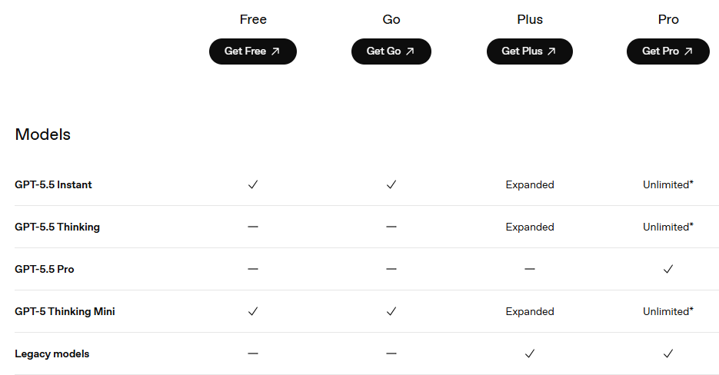
Task: Click Expanded text in GPT-5.5 Thinking row
Action: [530, 227]
